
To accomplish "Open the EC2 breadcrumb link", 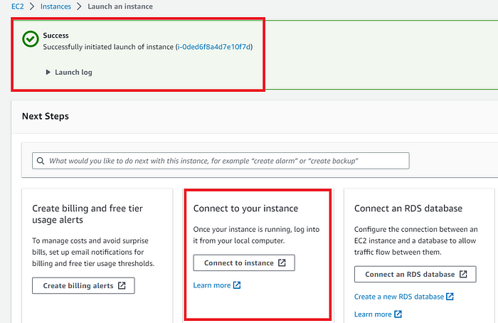I will [x=18, y=6].
